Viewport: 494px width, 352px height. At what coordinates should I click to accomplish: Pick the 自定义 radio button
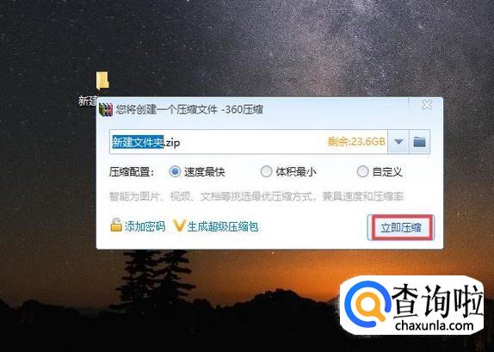(x=362, y=172)
